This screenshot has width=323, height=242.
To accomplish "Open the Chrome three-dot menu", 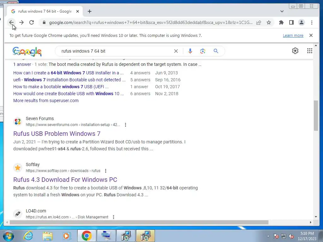I will (312, 22).
